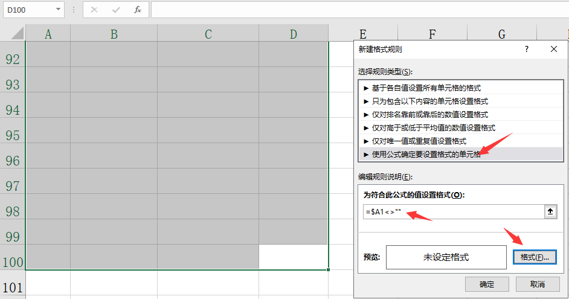Select column C header
Screen dimensions: 569x299
pyautogui.click(x=208, y=34)
